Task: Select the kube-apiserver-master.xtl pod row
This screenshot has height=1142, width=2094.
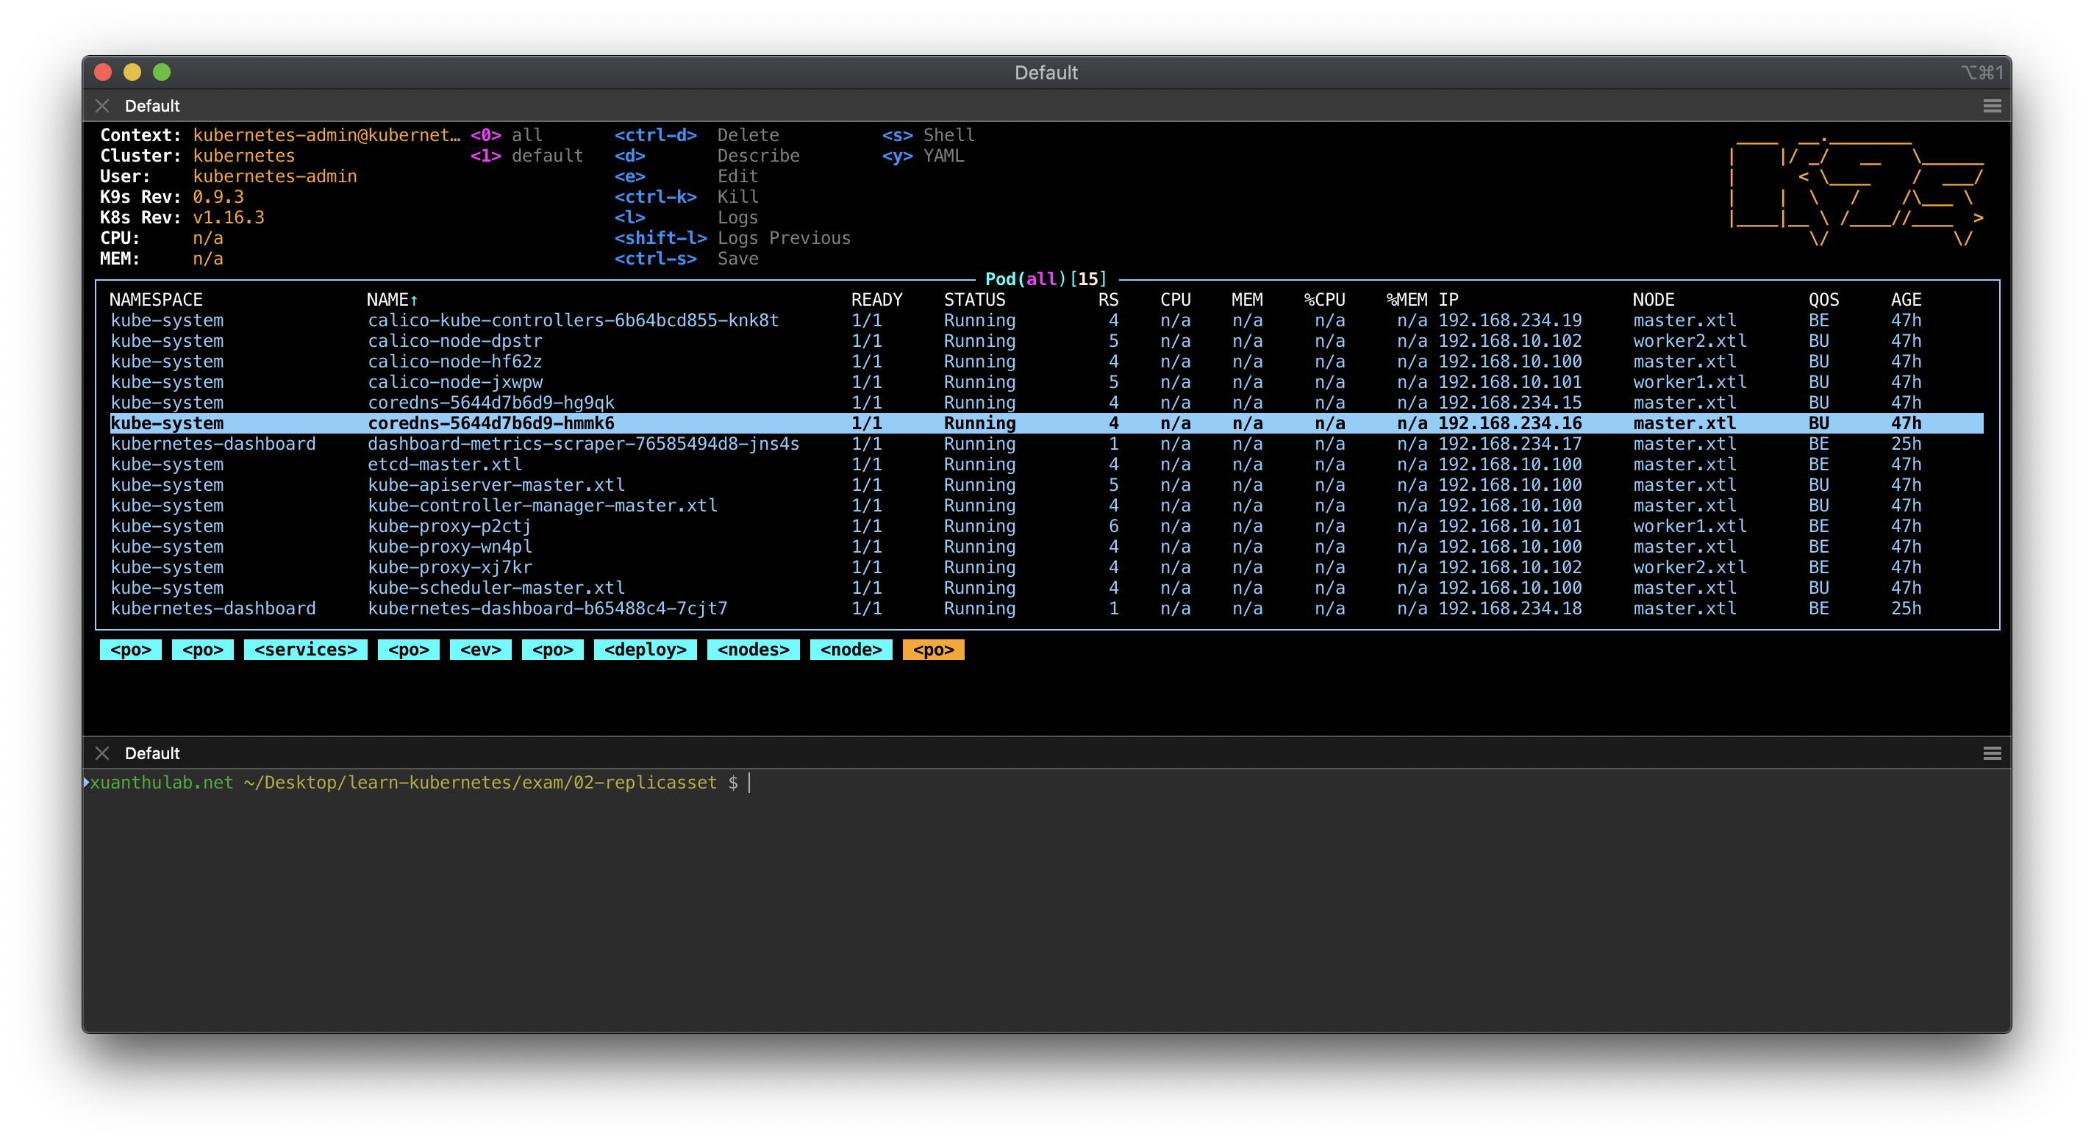Action: coord(496,485)
